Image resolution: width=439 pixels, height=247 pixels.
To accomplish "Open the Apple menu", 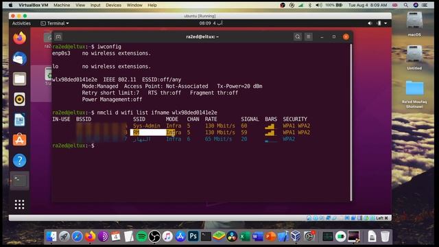I will (x=11, y=5).
